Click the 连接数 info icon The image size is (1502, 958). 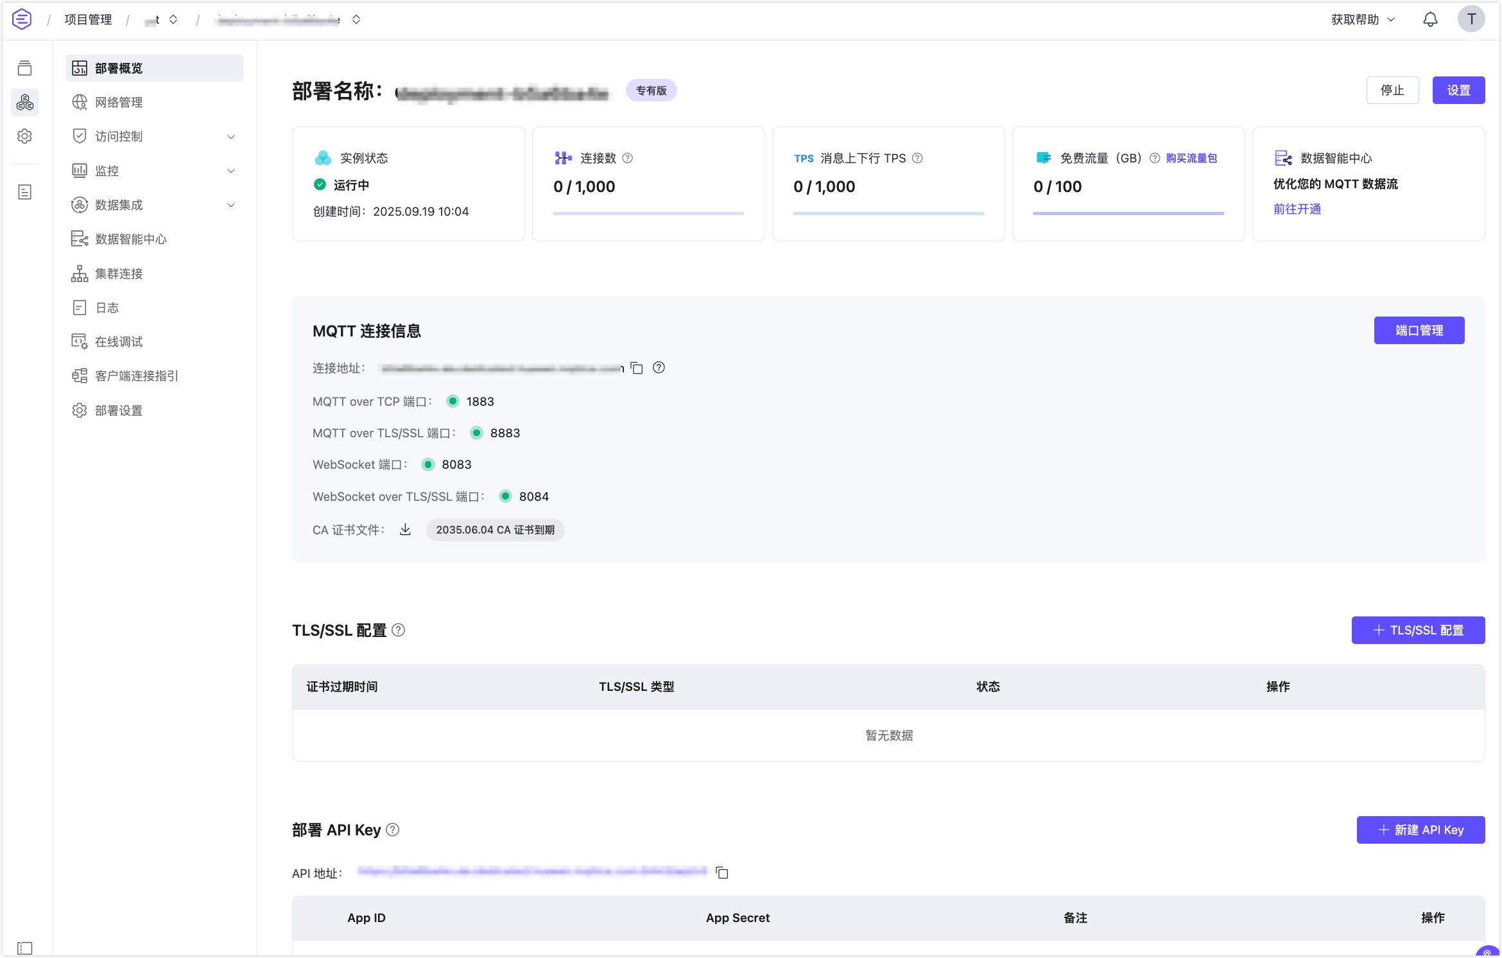tap(628, 158)
